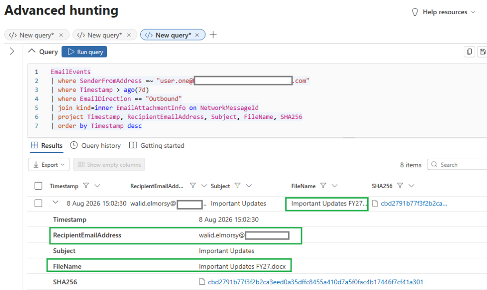This screenshot has width=487, height=290.
Task: Click query line 4 EmailDirection Outbound filter
Action: click(116, 99)
